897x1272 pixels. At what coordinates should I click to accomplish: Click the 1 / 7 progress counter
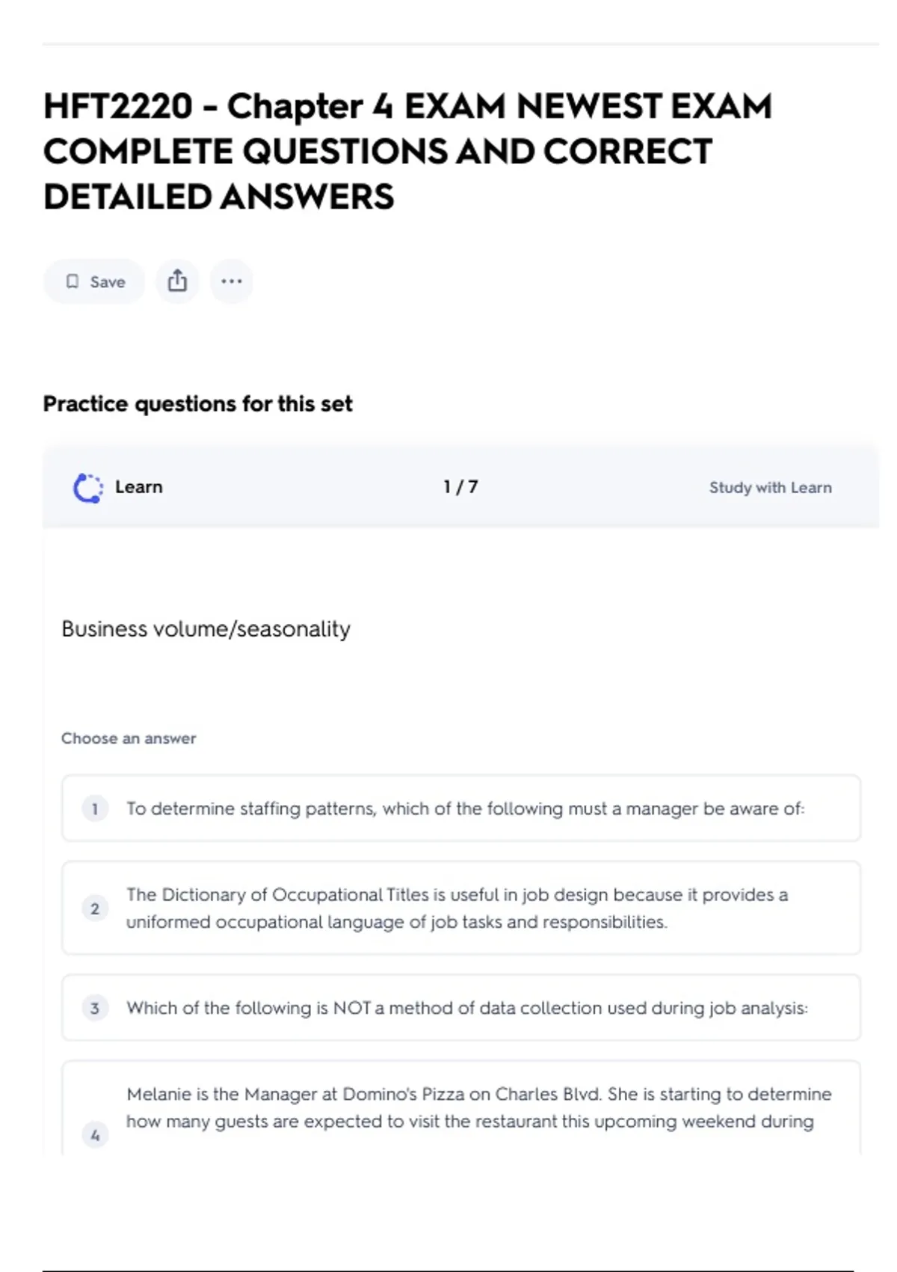coord(460,487)
